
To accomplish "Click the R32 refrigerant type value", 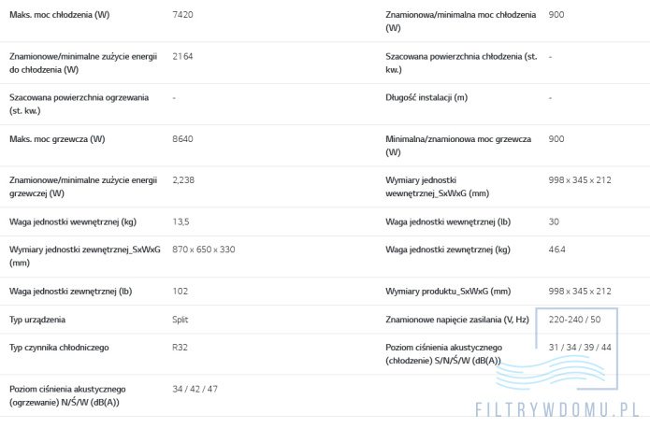I will [x=180, y=348].
